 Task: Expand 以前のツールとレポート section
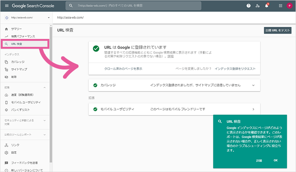(x=44, y=135)
